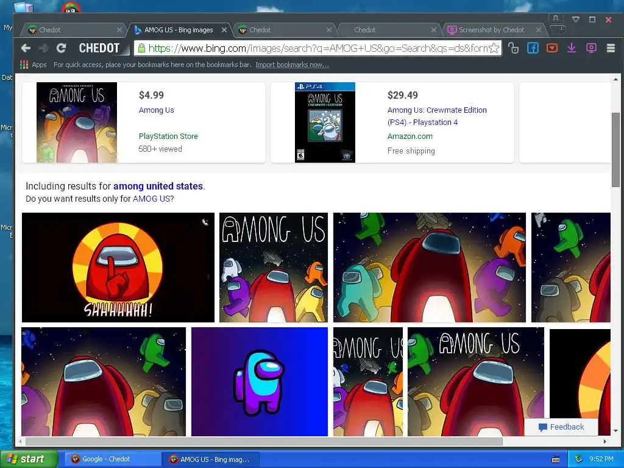This screenshot has height=468, width=624.
Task: Open second-row AMONG US logo image
Action: pyautogui.click(x=476, y=381)
